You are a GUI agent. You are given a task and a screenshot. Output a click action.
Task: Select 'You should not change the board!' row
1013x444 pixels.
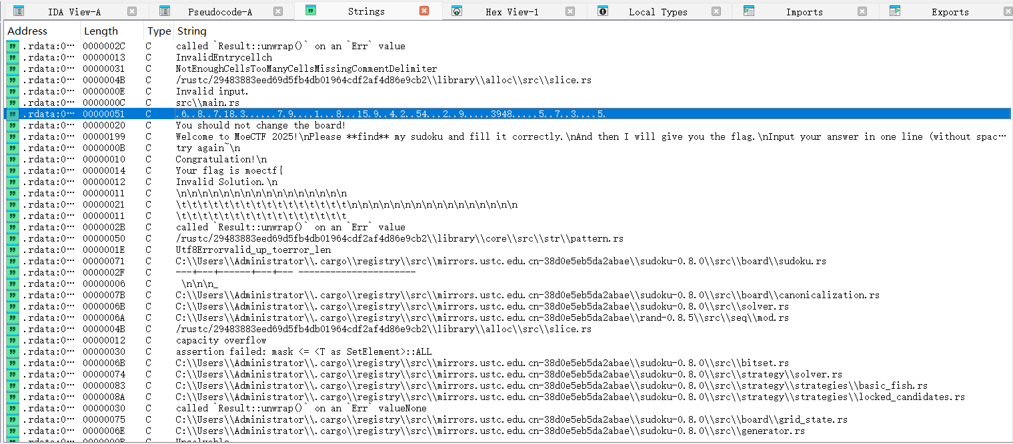click(x=260, y=126)
